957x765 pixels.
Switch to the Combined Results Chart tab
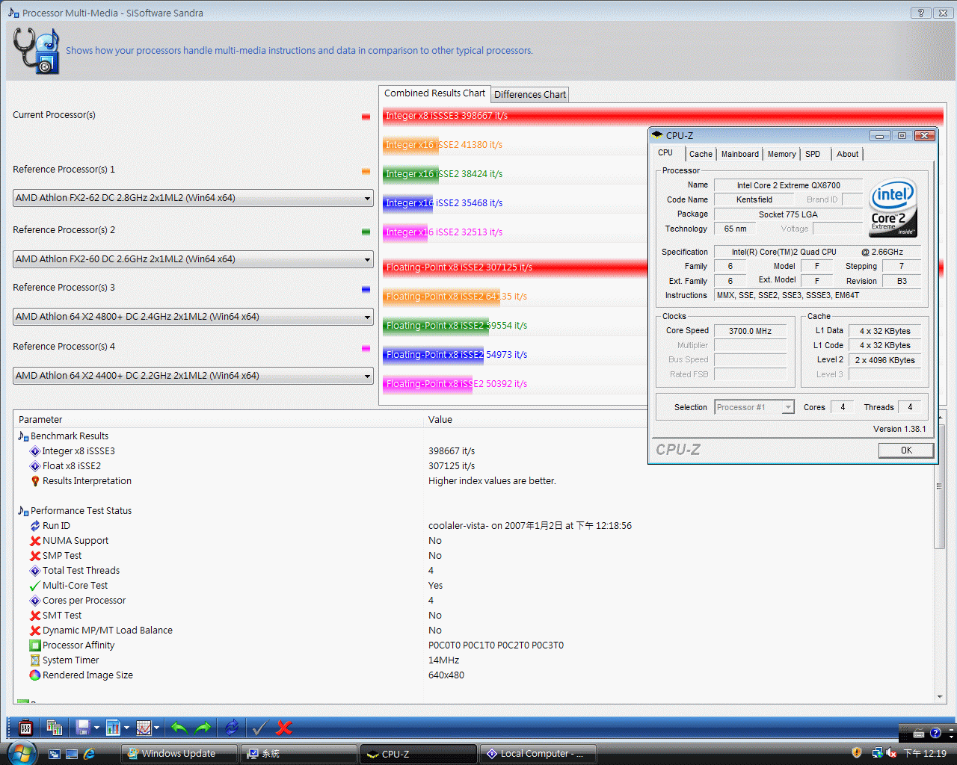(434, 93)
